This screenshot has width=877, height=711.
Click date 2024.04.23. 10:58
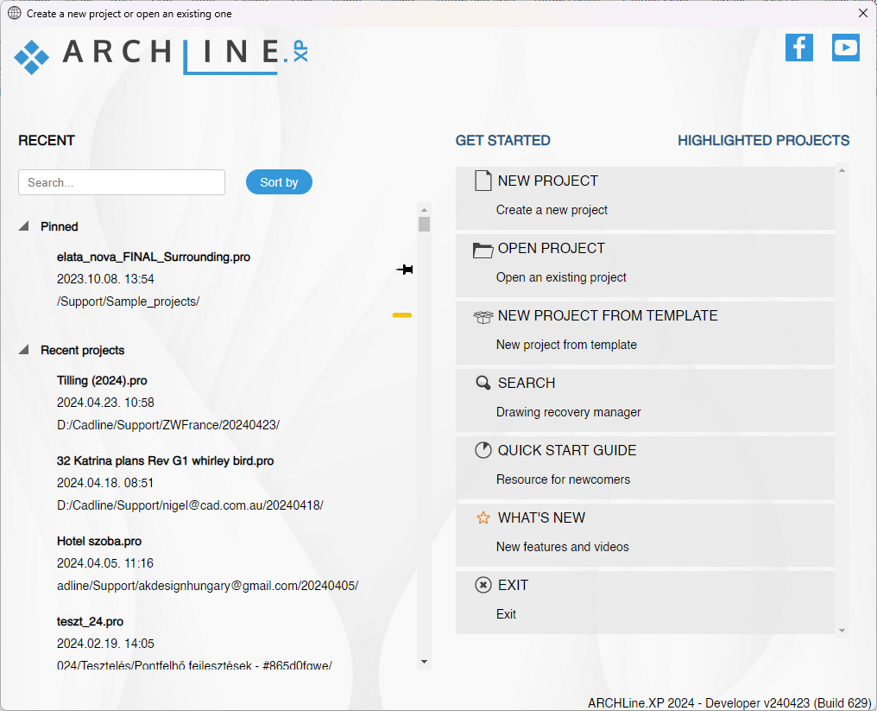point(105,403)
